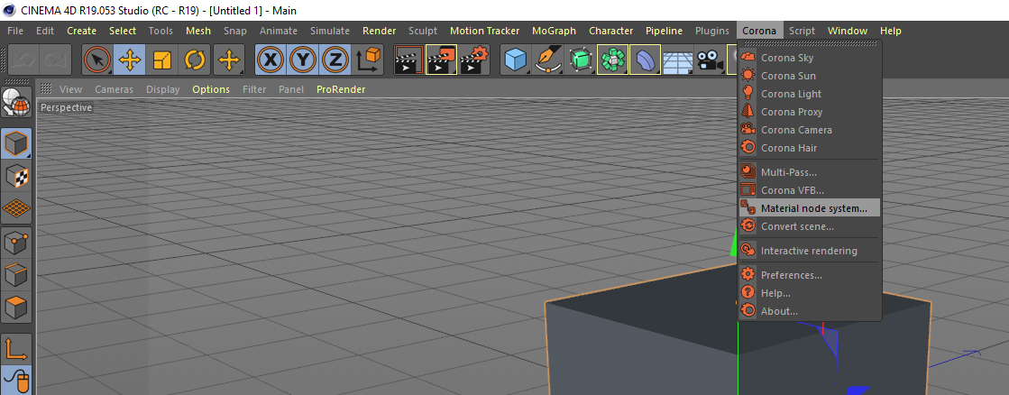Open the Script menu

pyautogui.click(x=802, y=31)
